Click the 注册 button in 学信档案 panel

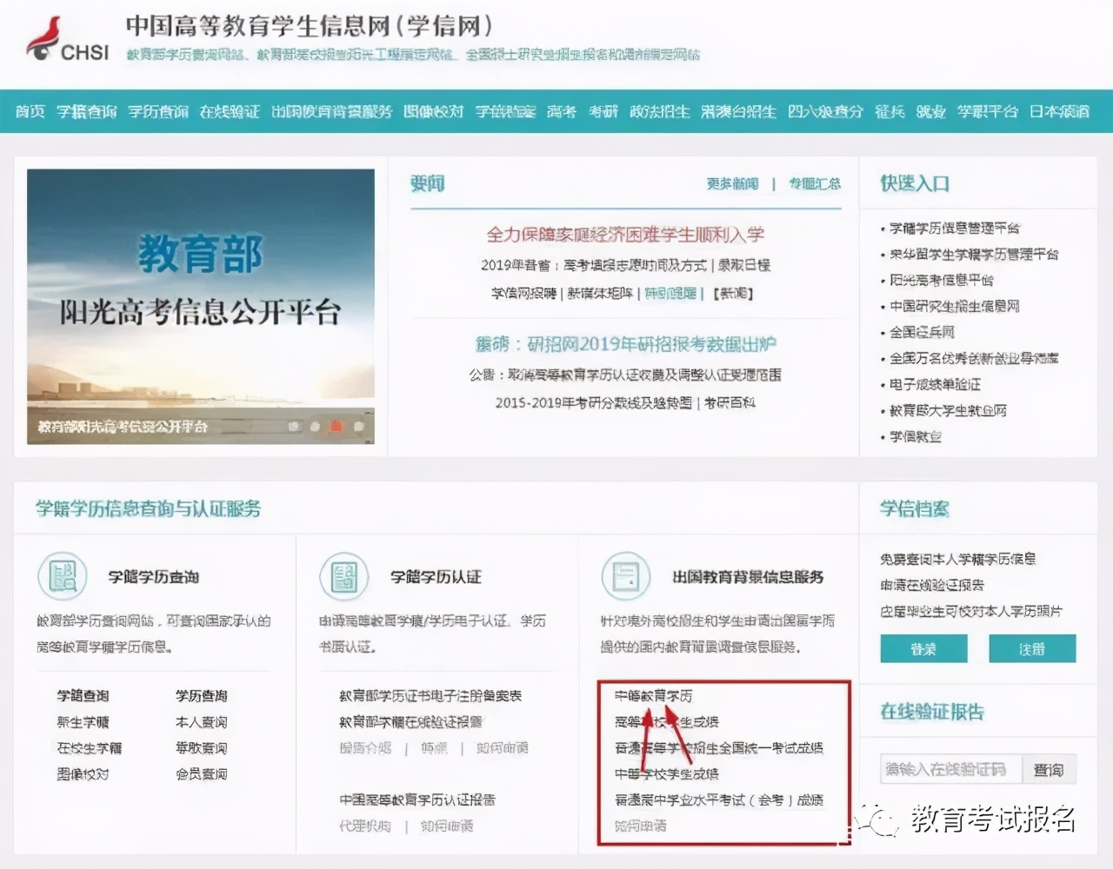click(x=1032, y=648)
